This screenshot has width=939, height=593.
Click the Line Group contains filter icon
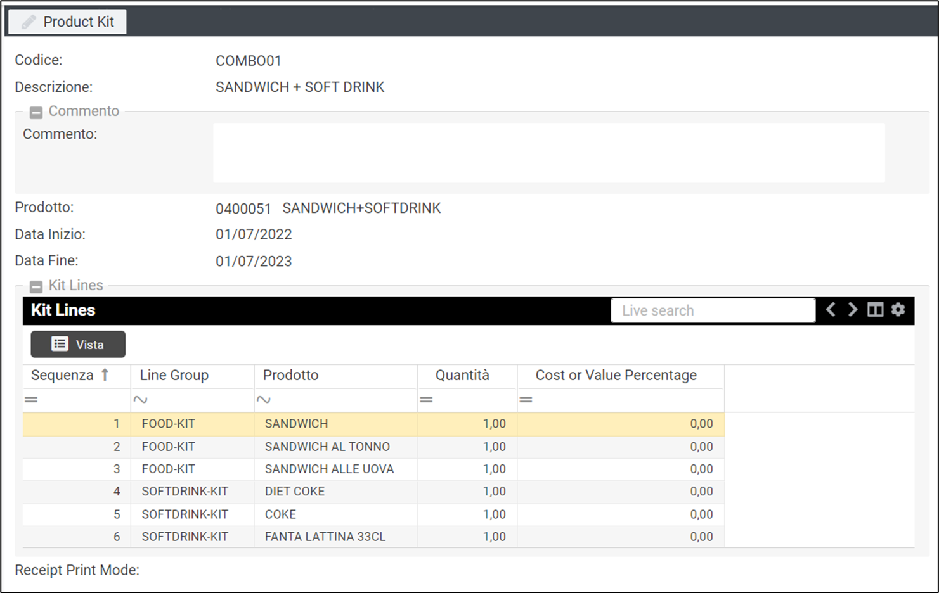[140, 400]
